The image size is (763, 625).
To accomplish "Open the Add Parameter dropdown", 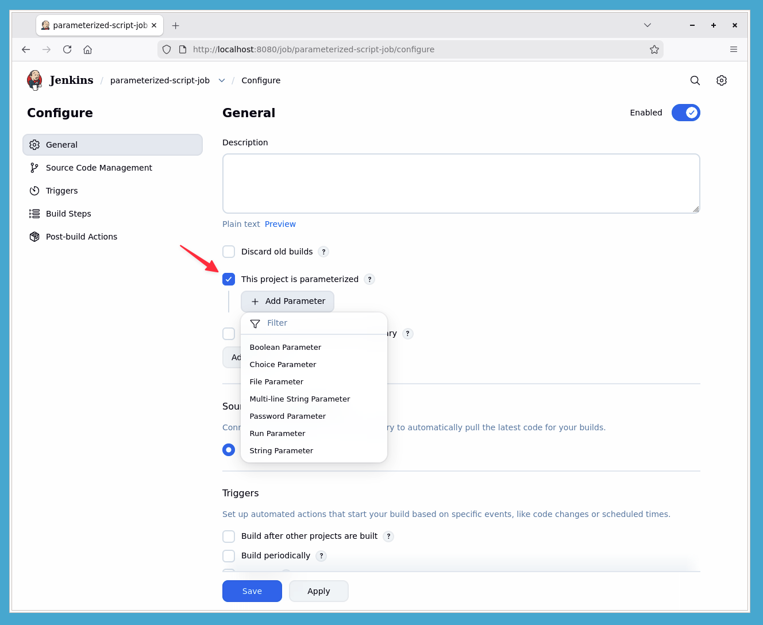I will point(287,301).
